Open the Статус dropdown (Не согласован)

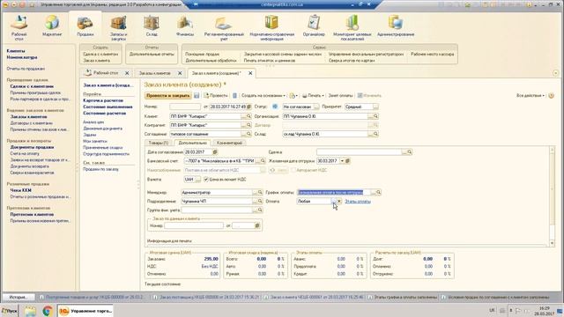click(x=315, y=107)
